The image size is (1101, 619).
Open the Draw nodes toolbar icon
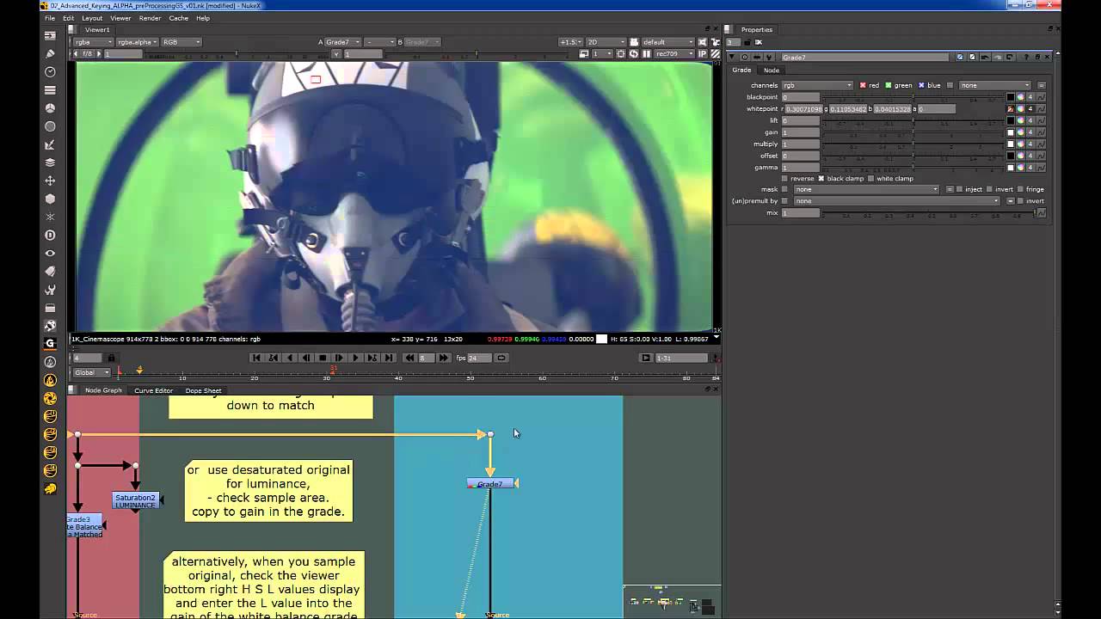(x=50, y=54)
